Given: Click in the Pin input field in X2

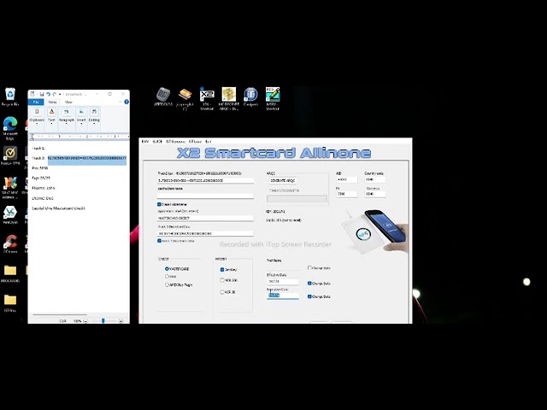Looking at the screenshot, I should 346,194.
